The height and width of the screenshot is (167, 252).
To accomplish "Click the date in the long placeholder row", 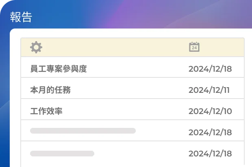I will (210, 132).
